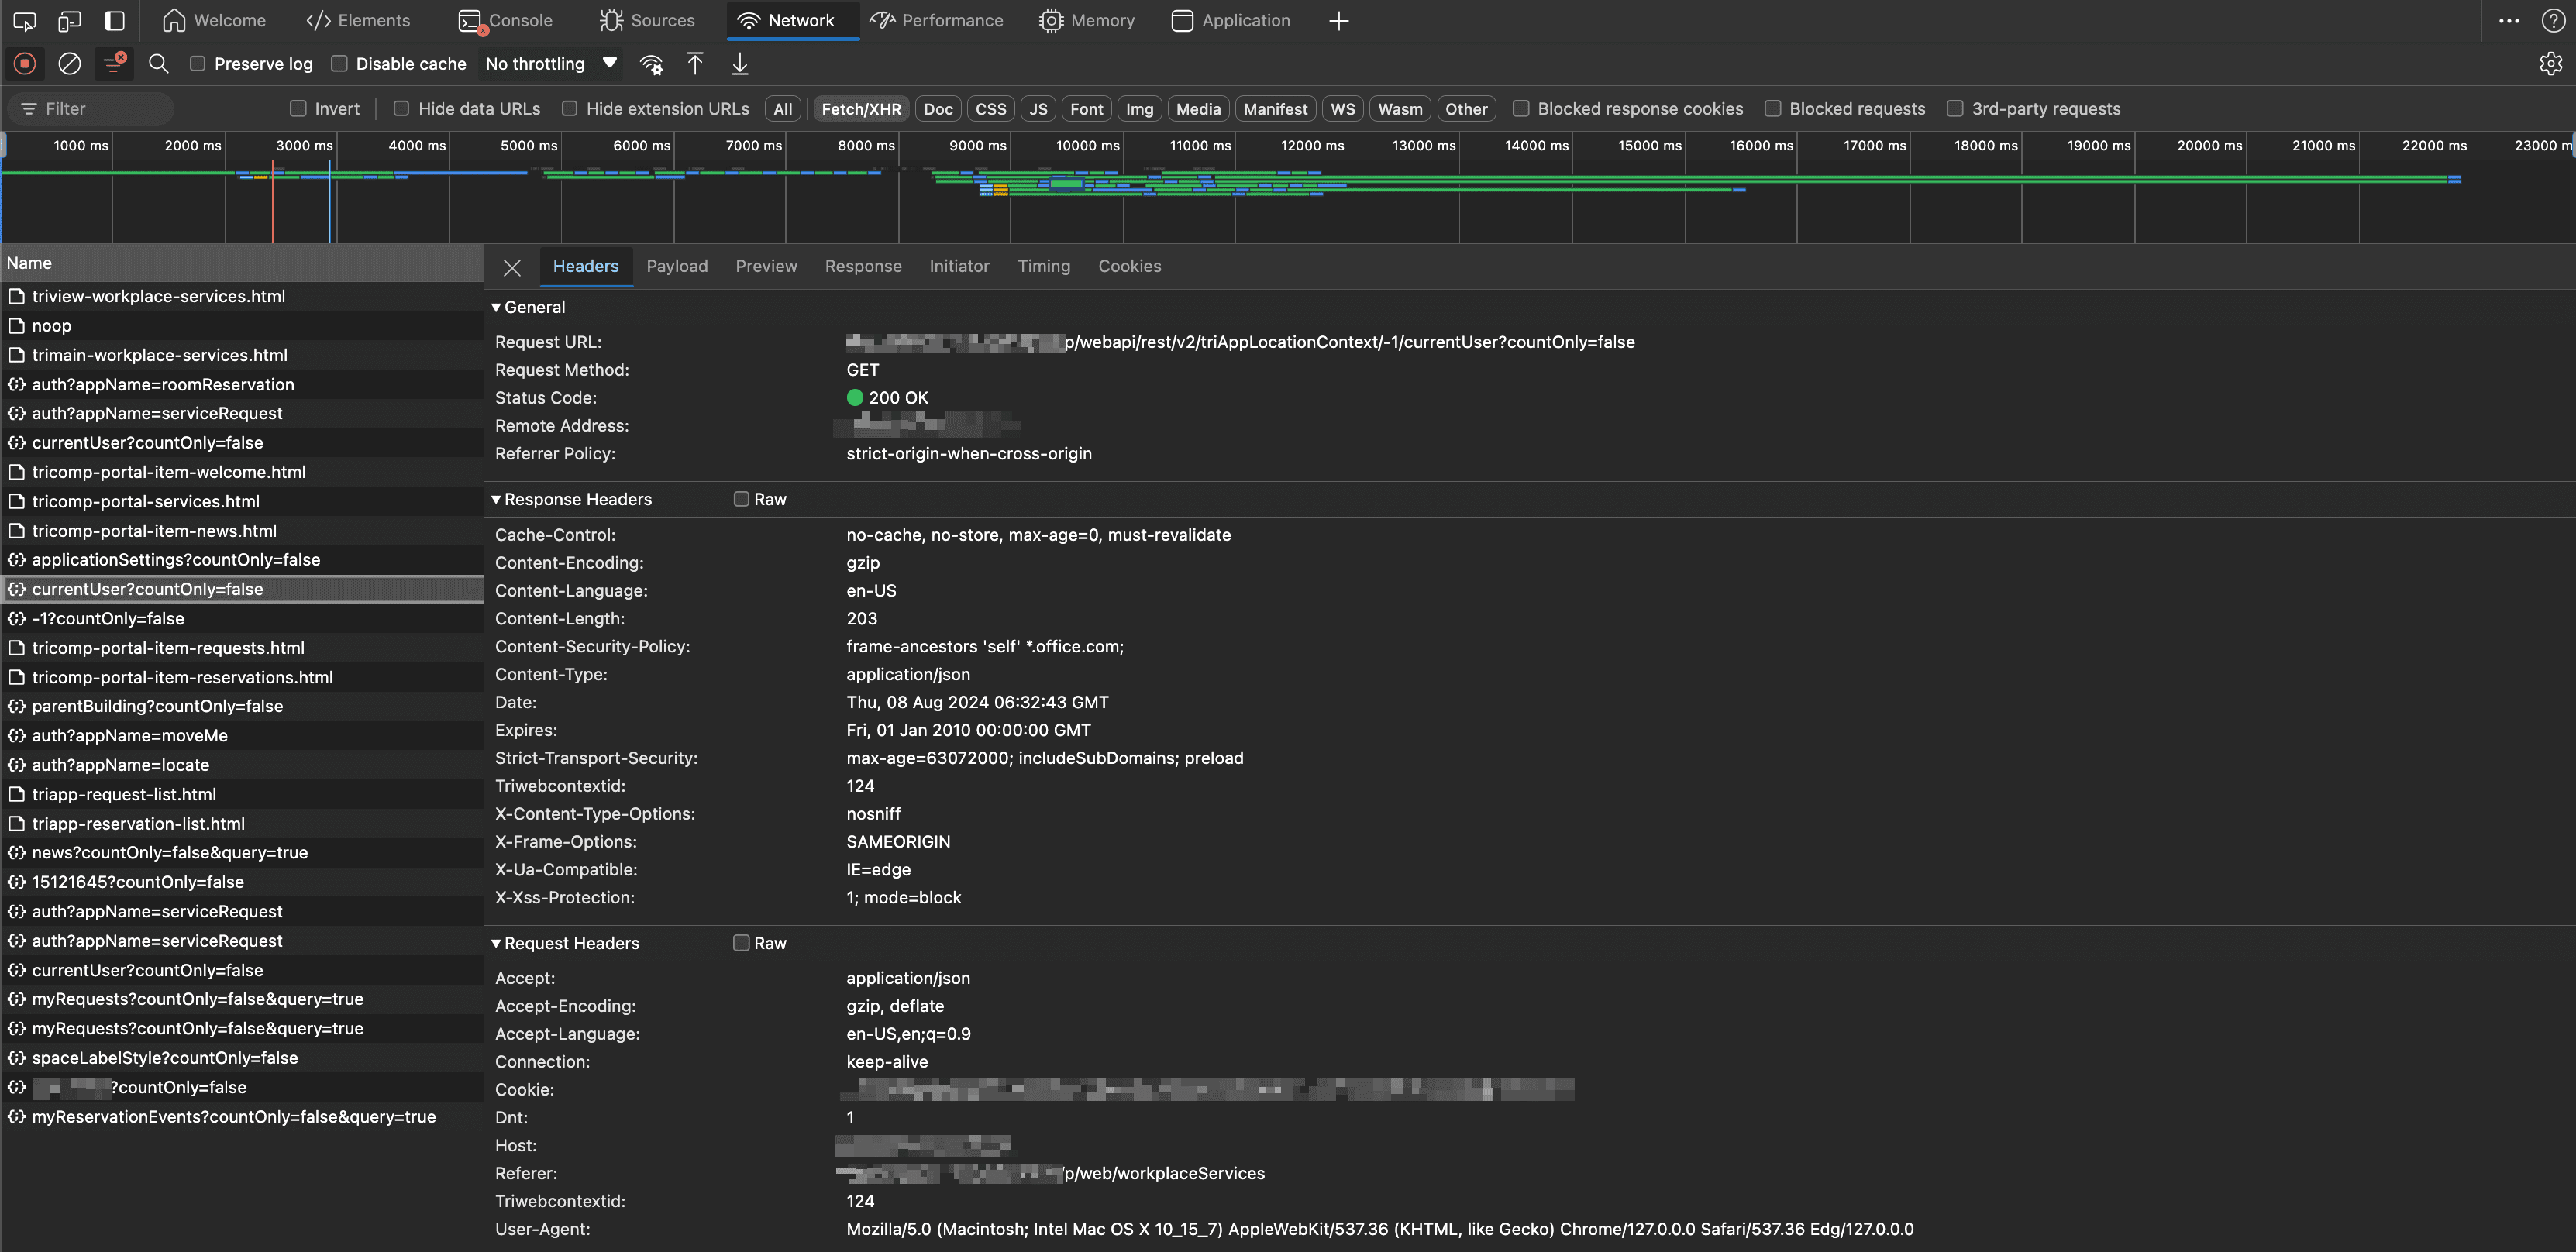Check Hide extension URLs
Image resolution: width=2576 pixels, height=1252 pixels.
pos(569,109)
